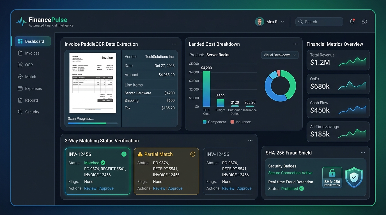Expand the Alex R. account chevron
Viewport: 386px width, 215px height.
point(282,22)
